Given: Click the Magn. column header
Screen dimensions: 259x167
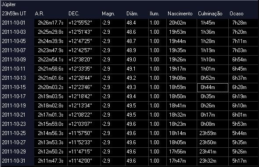Looking at the screenshot, I should (108, 14).
